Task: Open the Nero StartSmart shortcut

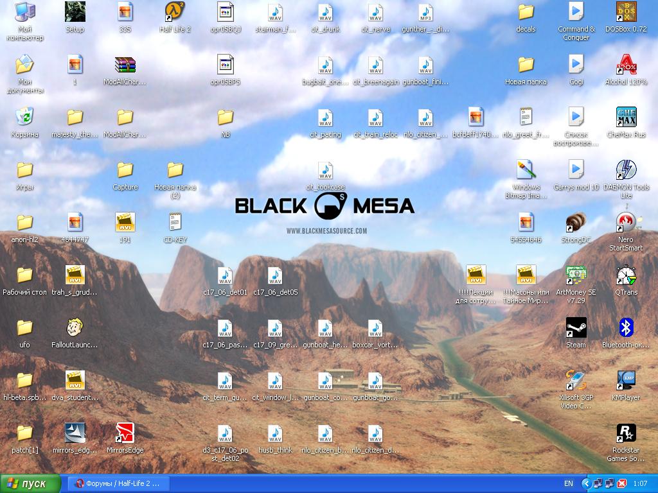Action: [626, 222]
